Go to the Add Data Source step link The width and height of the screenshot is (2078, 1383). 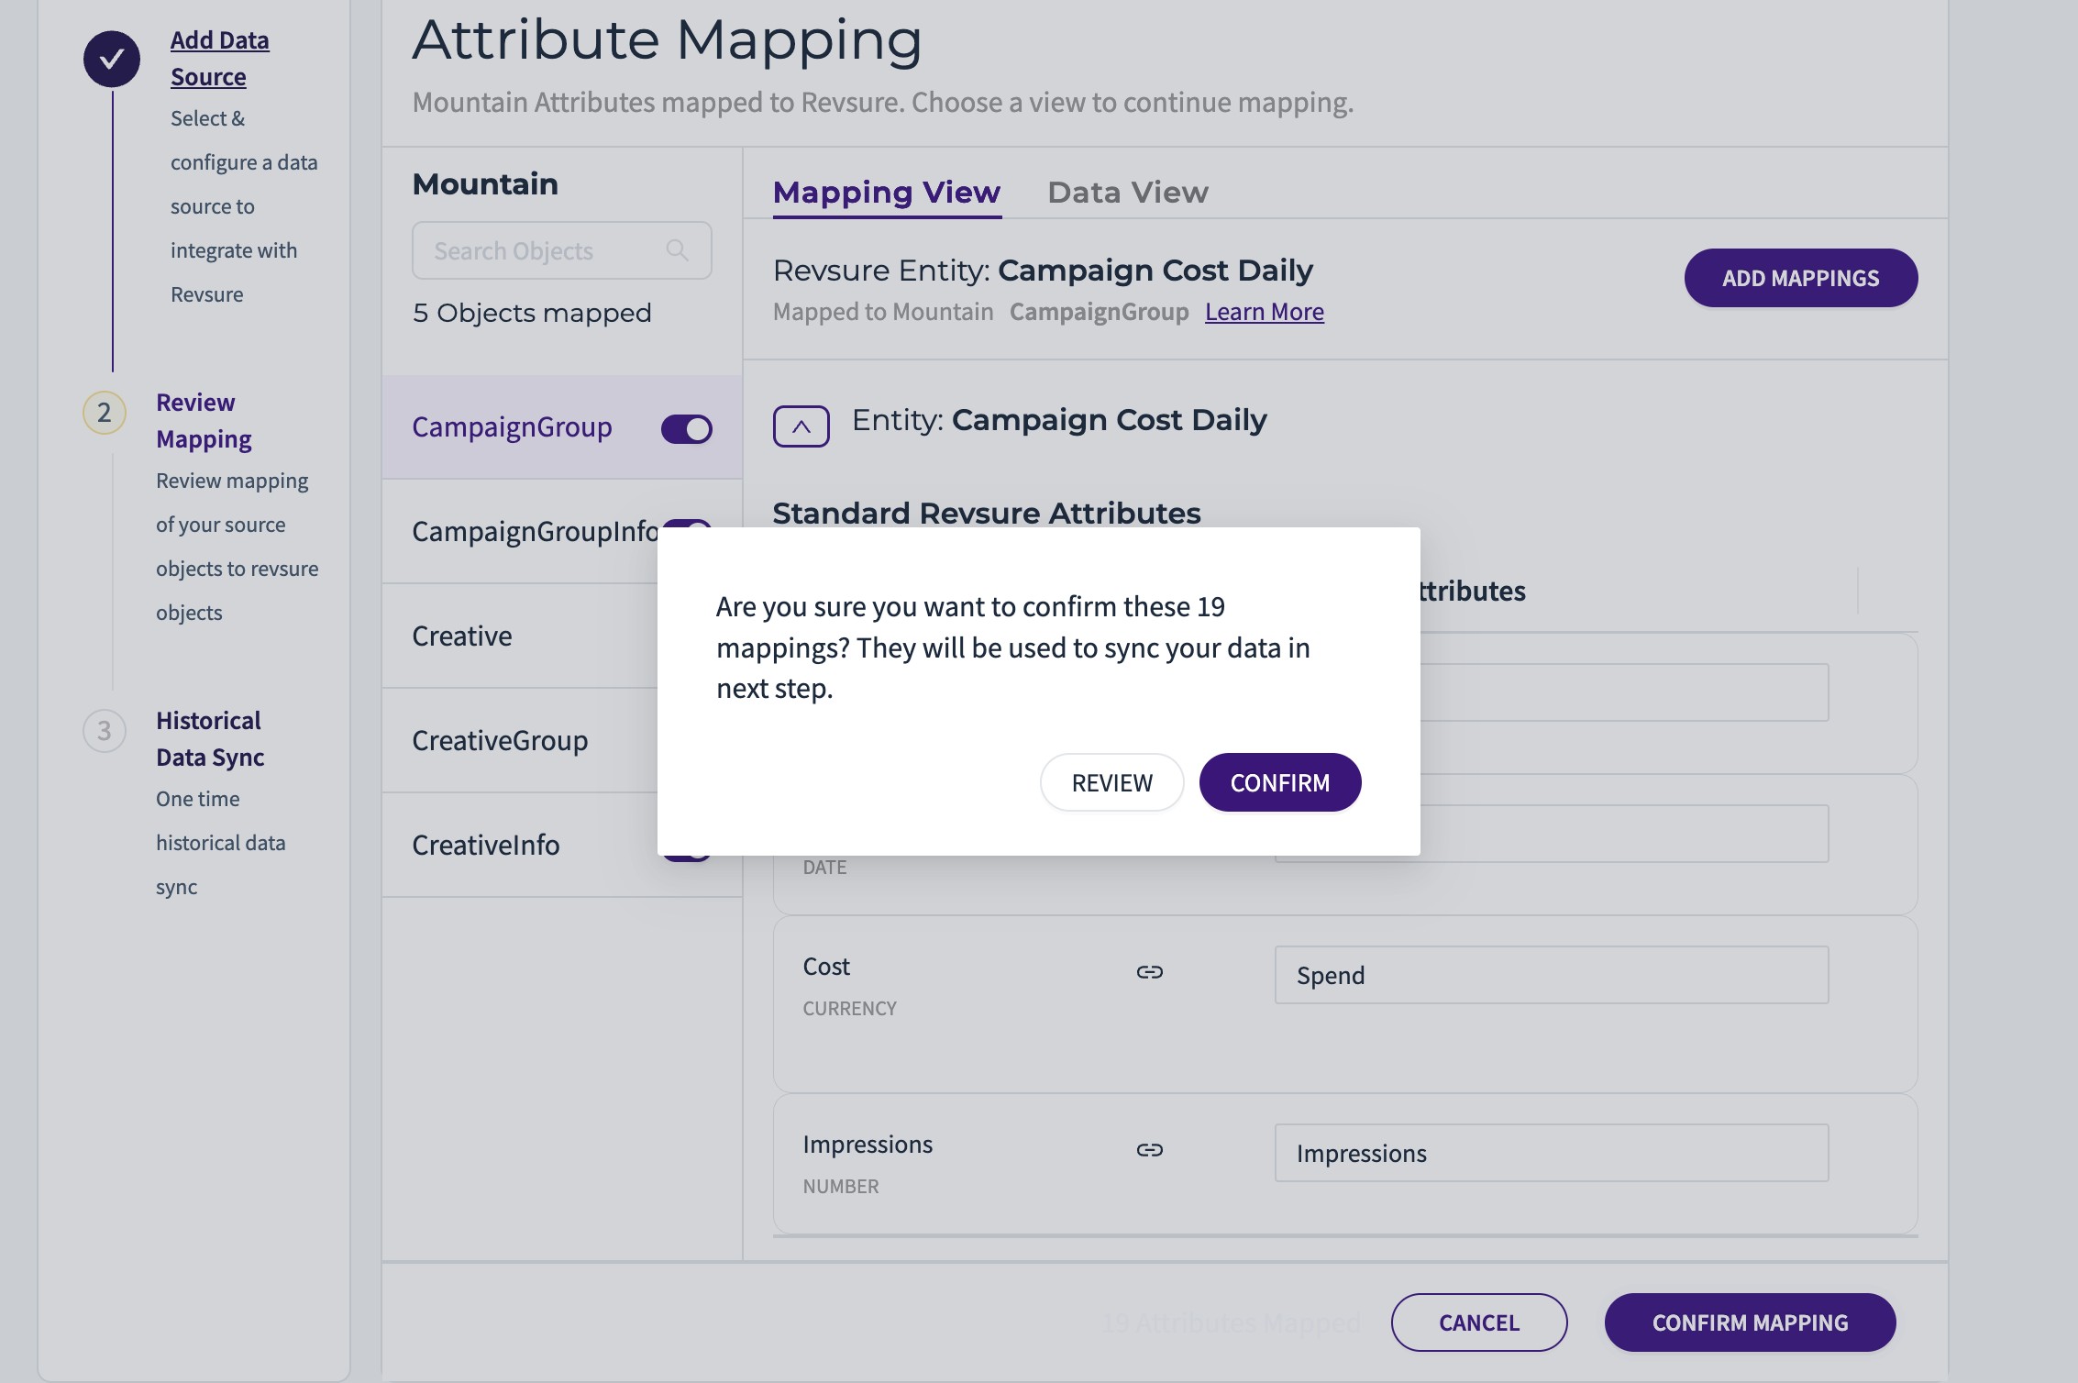click(219, 59)
